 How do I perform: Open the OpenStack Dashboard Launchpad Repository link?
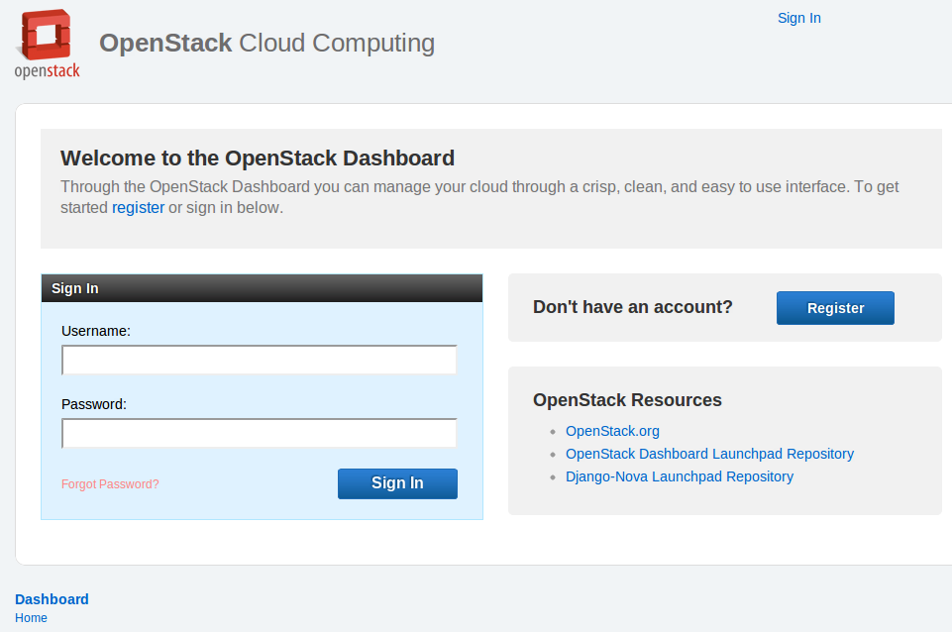[709, 454]
